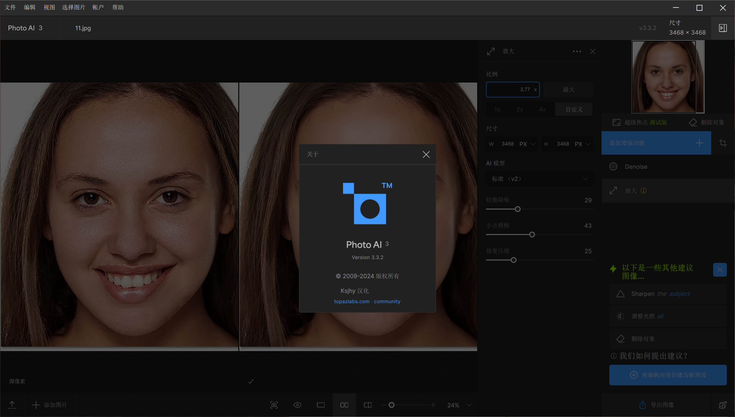The width and height of the screenshot is (735, 417).
Task: Adjust the 轻微降噪 slider handle
Action: click(518, 209)
